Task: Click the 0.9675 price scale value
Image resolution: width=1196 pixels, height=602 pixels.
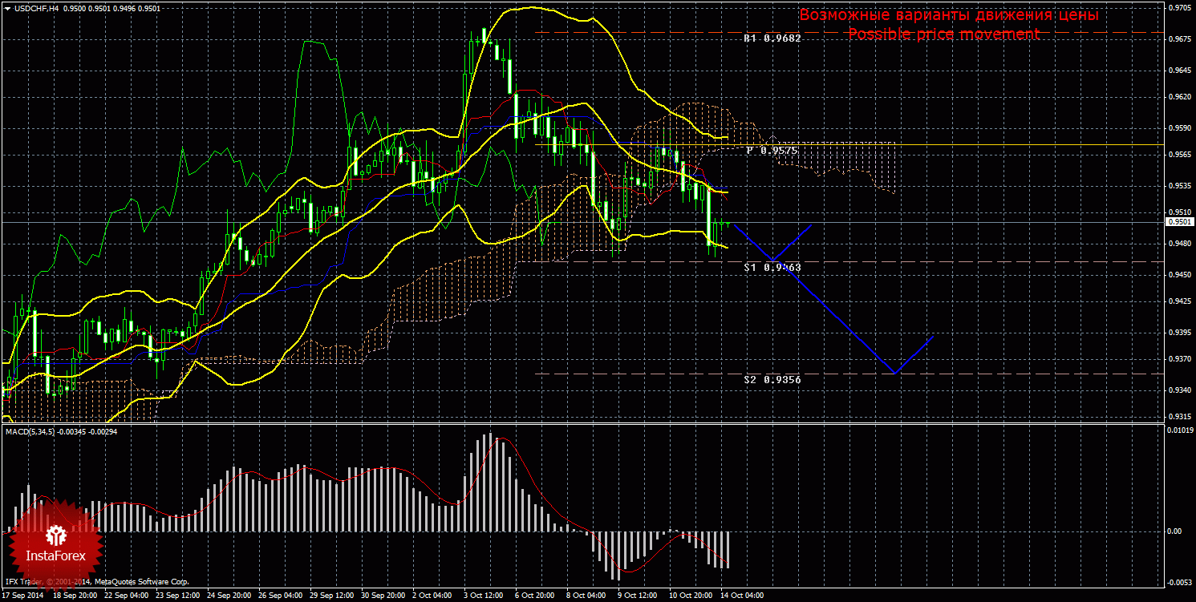Action: point(1179,38)
